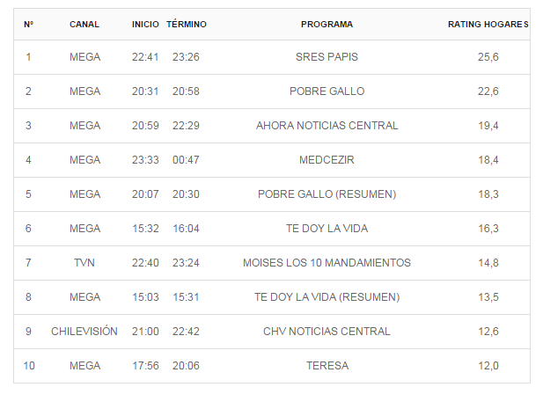Click the TVN channel cell
The image size is (543, 409).
tap(84, 263)
